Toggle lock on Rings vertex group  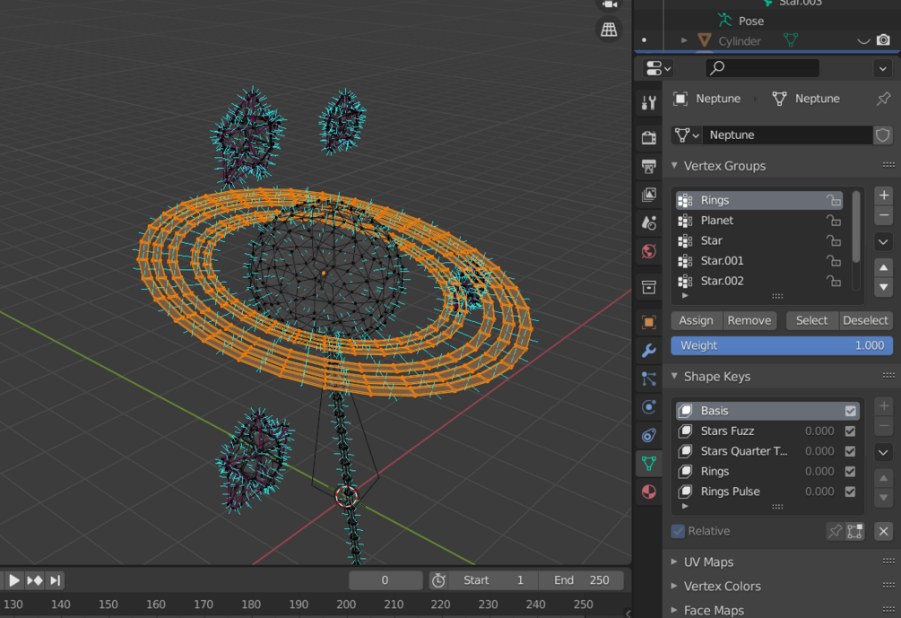(x=833, y=200)
